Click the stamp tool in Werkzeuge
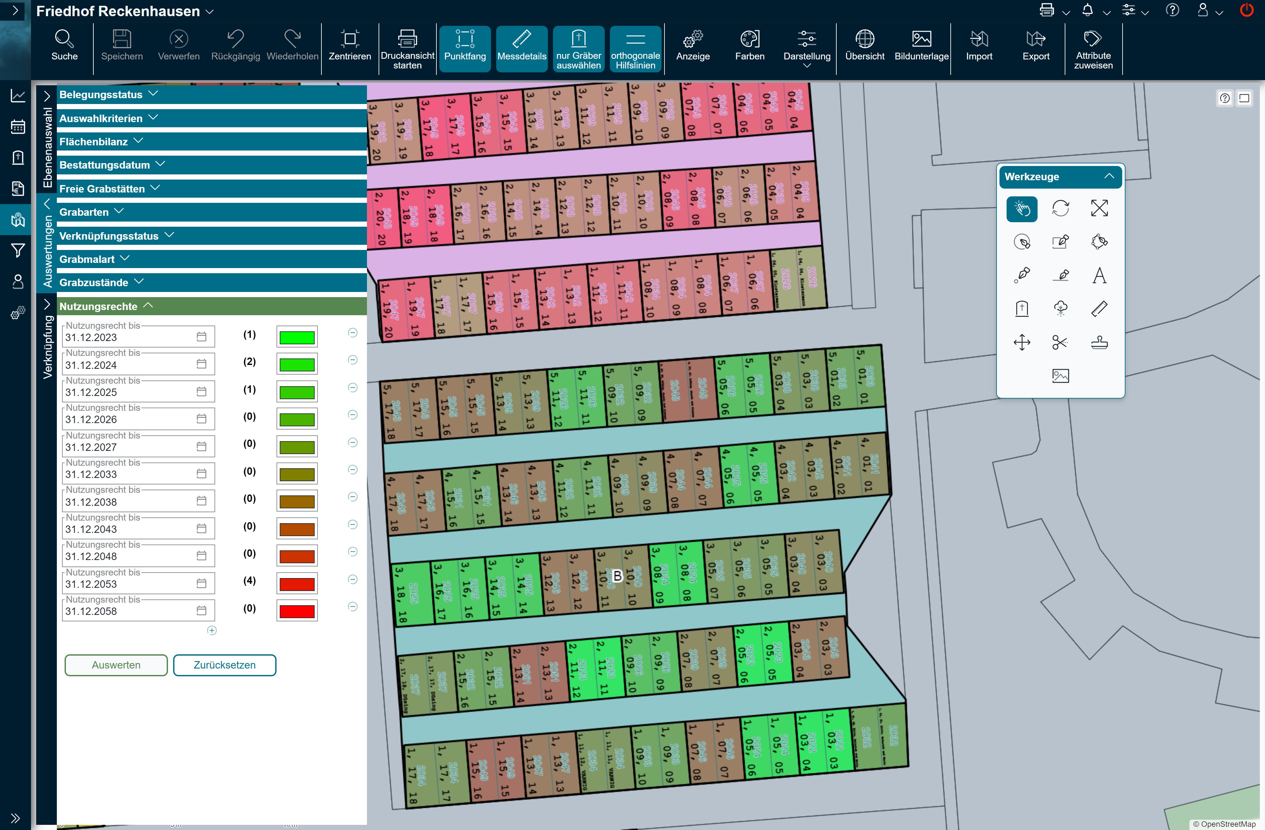 (1099, 343)
